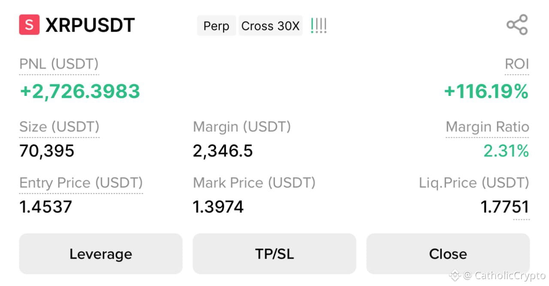549x286 pixels.
Task: Close the XRPUSDT position
Action: click(448, 253)
